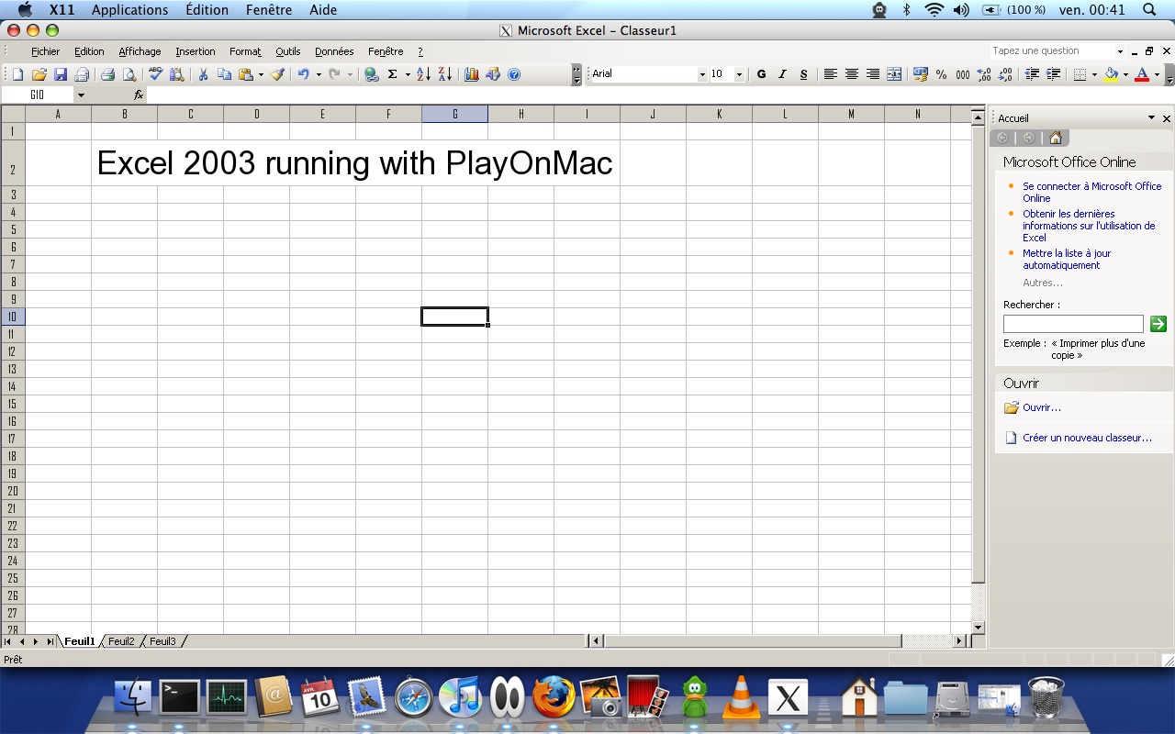Open the VLC cone icon in Dock
The image size is (1175, 734).
click(741, 696)
